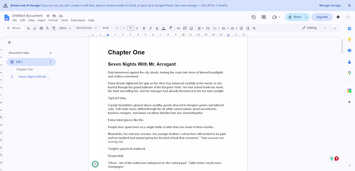Open the Arial font dropdown
The image size is (355, 171).
coord(110,28)
